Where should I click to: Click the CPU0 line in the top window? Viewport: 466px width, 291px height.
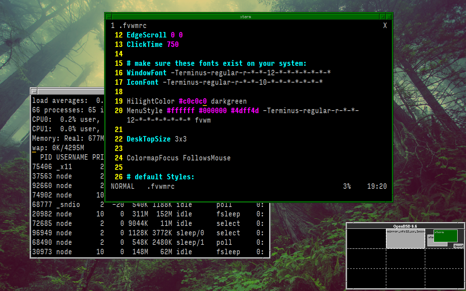(x=68, y=119)
